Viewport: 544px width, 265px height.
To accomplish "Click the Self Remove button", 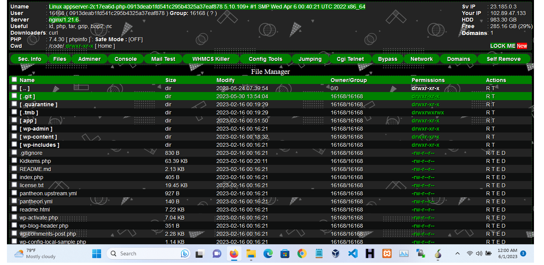I will [503, 59].
